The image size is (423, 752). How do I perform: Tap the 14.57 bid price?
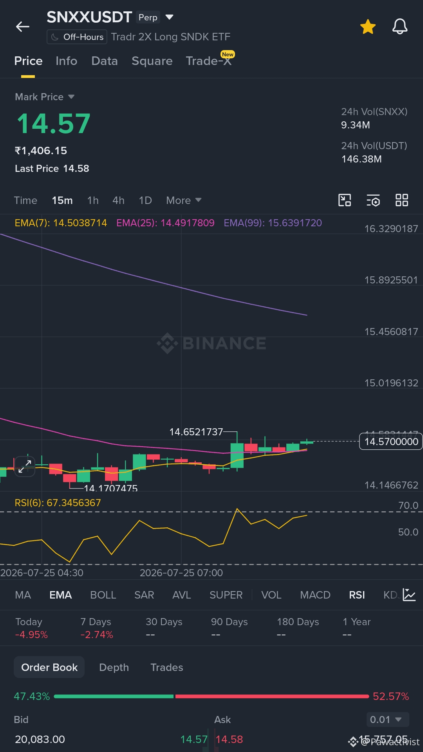194,739
